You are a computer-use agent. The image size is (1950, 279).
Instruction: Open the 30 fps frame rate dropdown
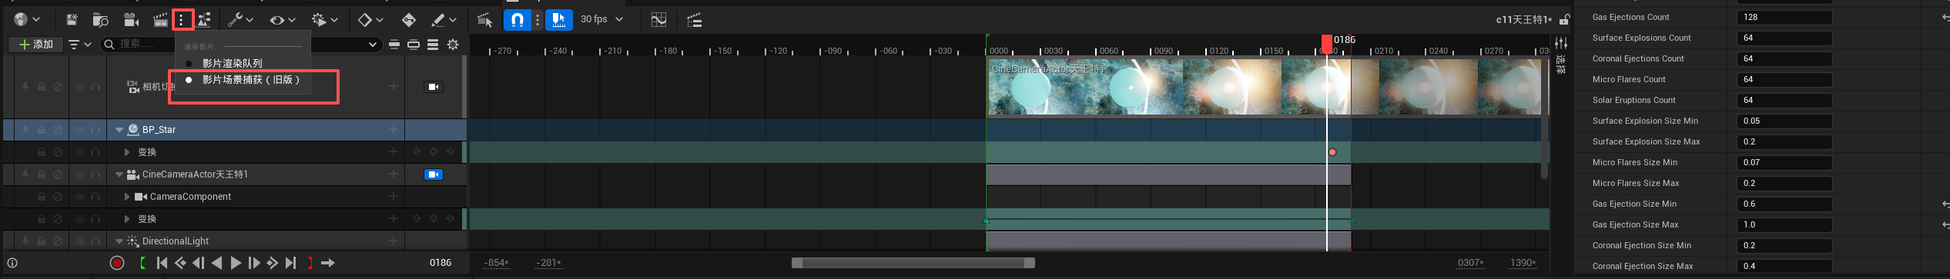pos(601,19)
